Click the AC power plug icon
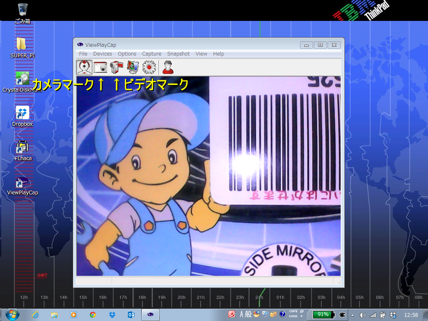The width and height of the screenshot is (428, 321). click(342, 315)
